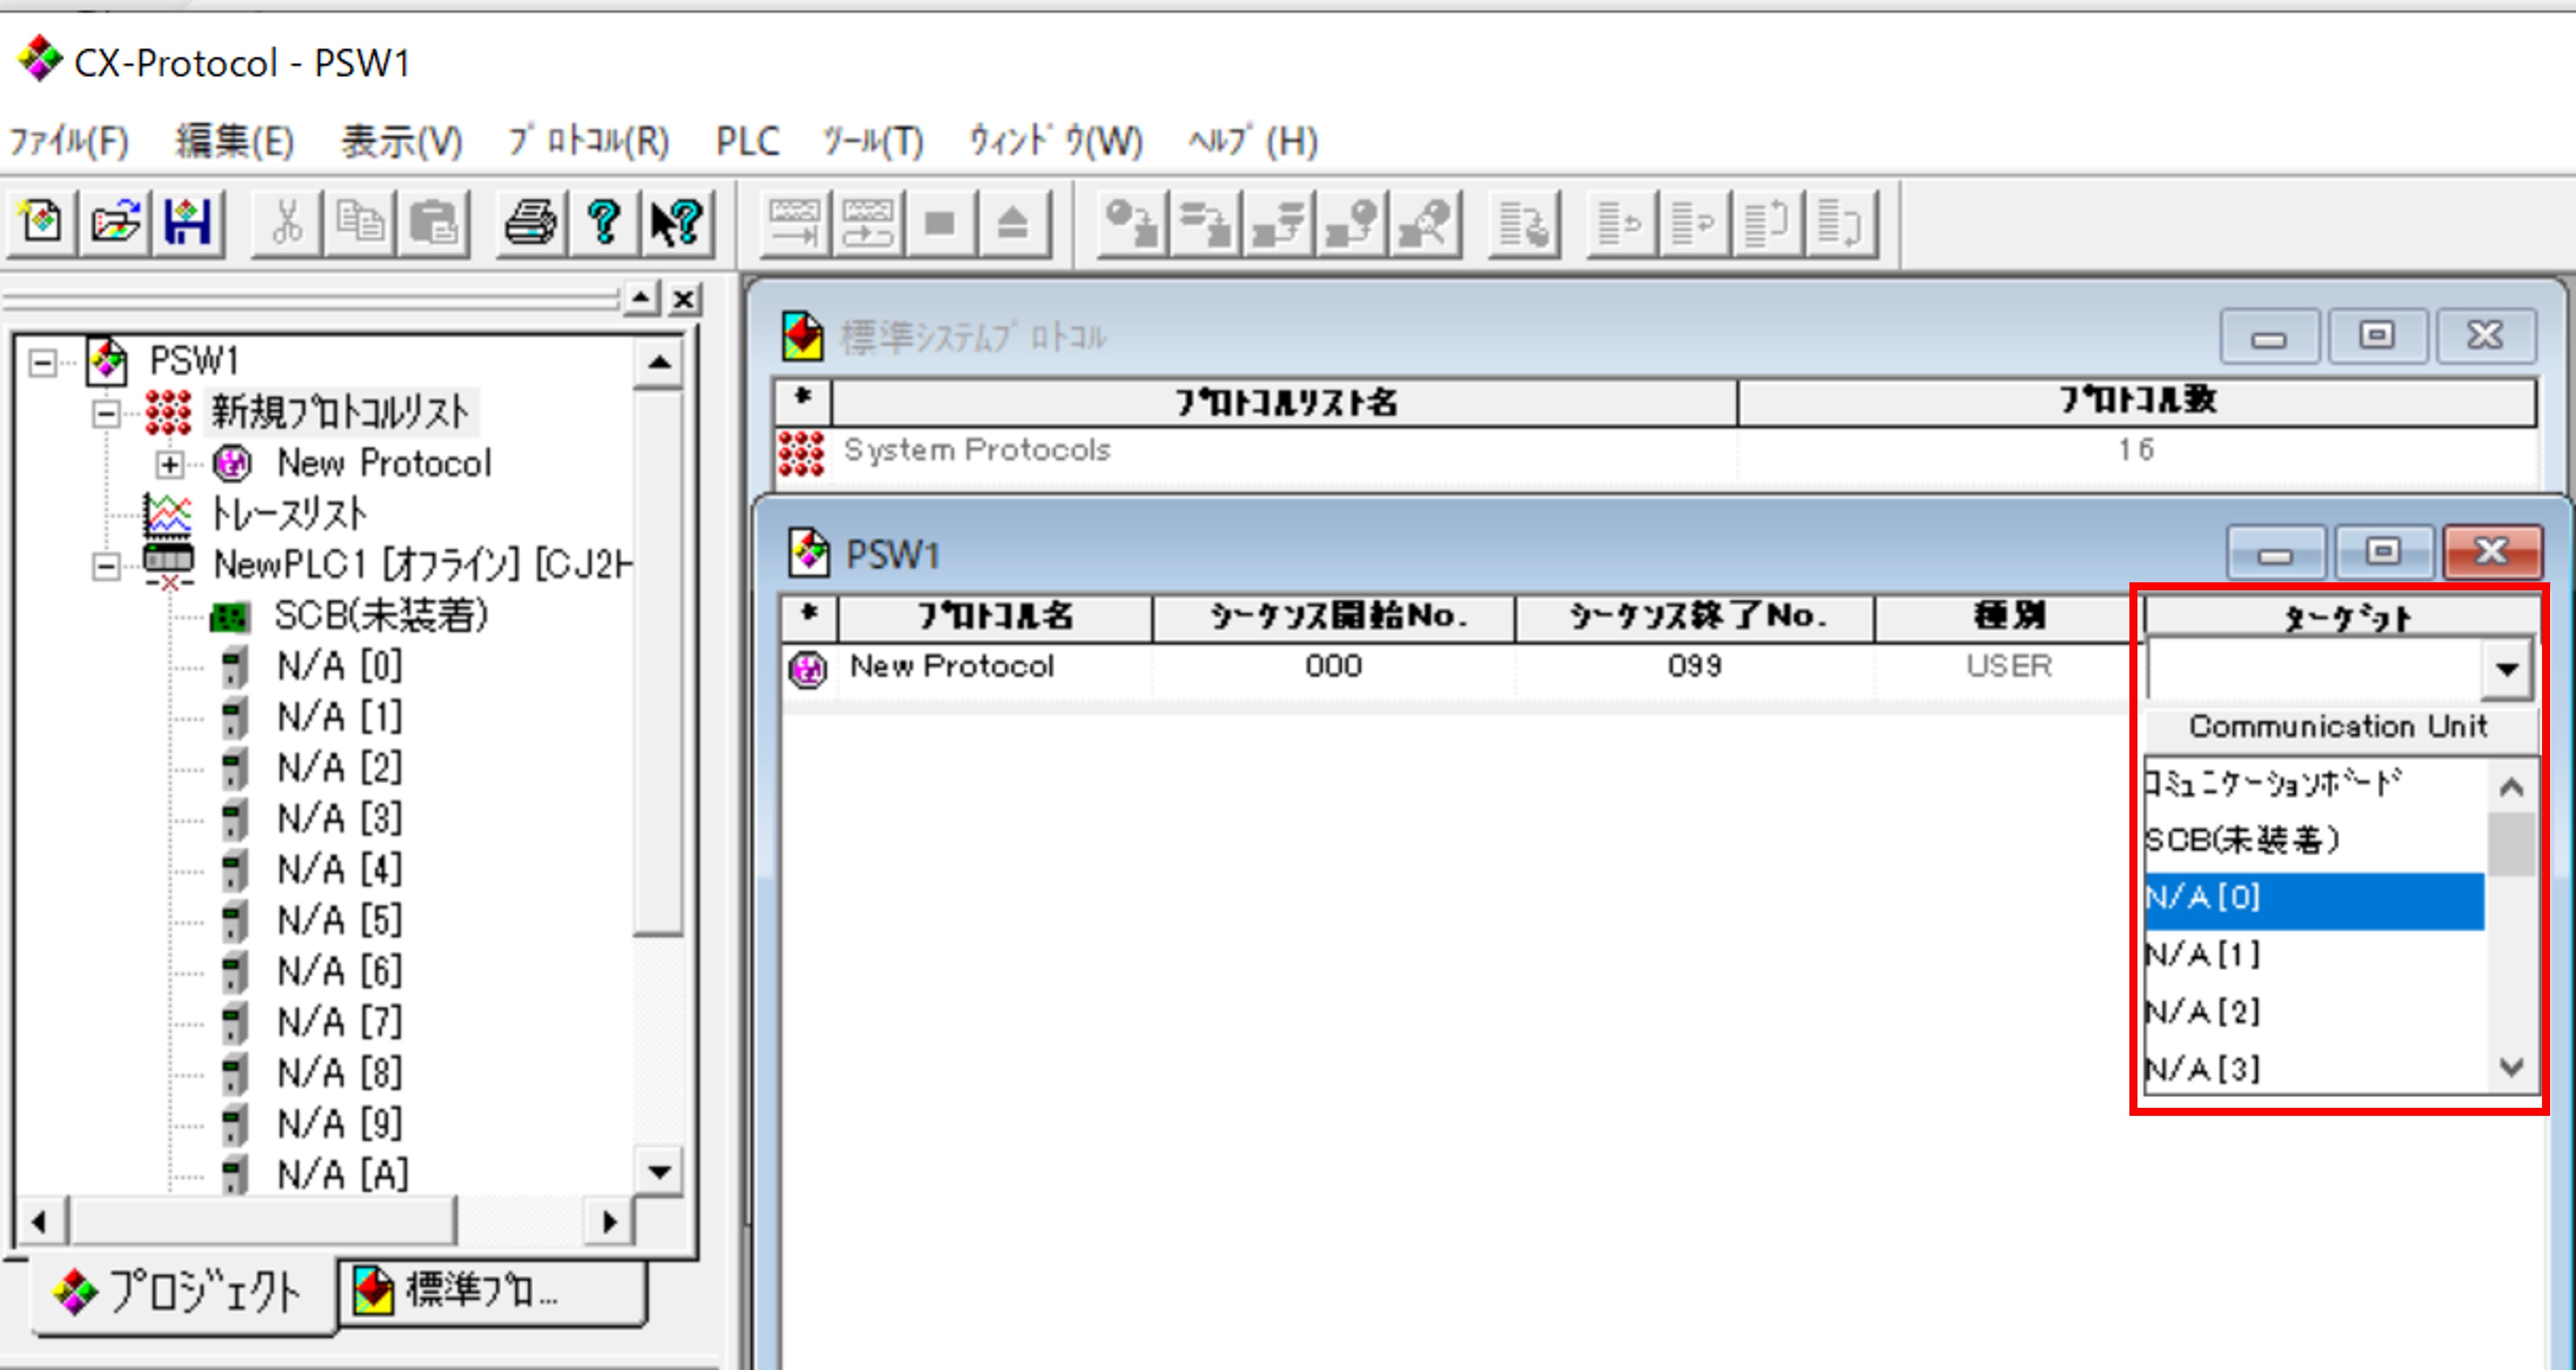Open the ファイル(F) menu

click(69, 141)
